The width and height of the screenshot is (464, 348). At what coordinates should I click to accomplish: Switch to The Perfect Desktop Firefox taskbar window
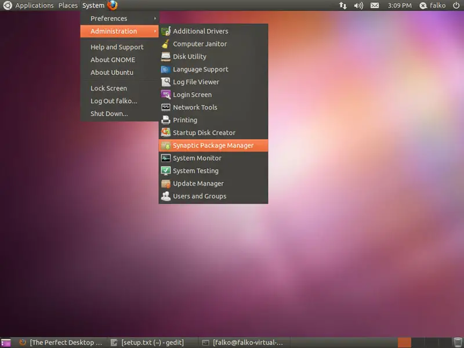click(x=61, y=343)
